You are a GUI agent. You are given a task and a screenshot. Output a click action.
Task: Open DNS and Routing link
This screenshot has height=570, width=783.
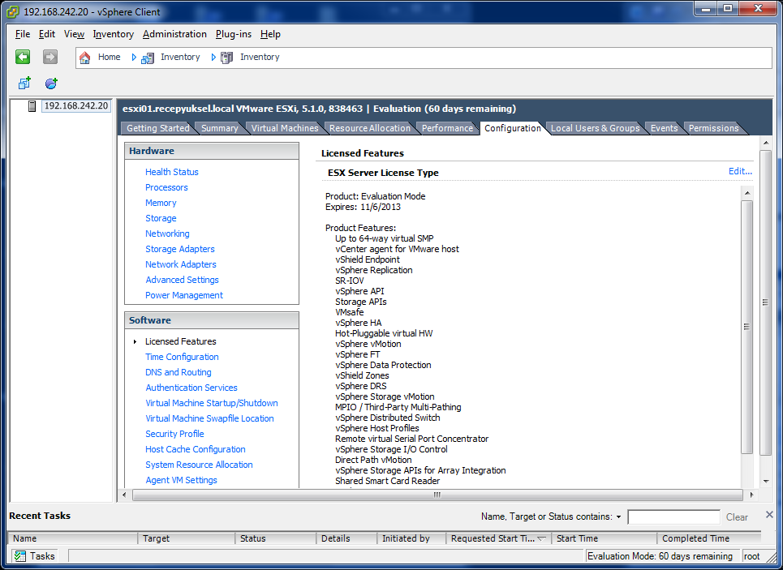179,372
